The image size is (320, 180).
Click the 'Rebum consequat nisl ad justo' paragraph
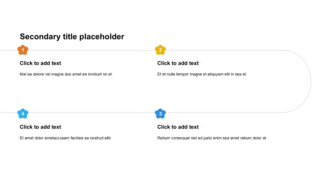(x=212, y=138)
